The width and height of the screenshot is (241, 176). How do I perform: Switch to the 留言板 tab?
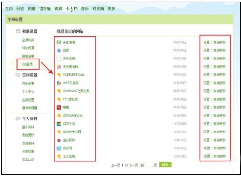point(45,9)
